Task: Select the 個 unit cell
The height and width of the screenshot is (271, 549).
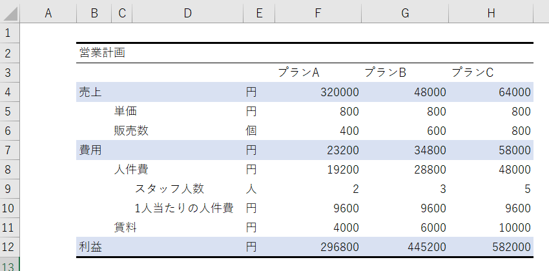Action: click(x=251, y=131)
